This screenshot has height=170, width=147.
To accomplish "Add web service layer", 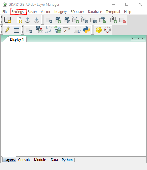I will [102, 20].
